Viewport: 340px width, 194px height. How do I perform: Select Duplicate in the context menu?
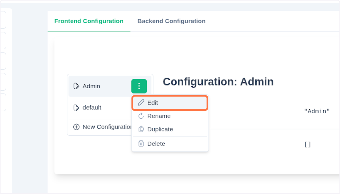(x=160, y=129)
